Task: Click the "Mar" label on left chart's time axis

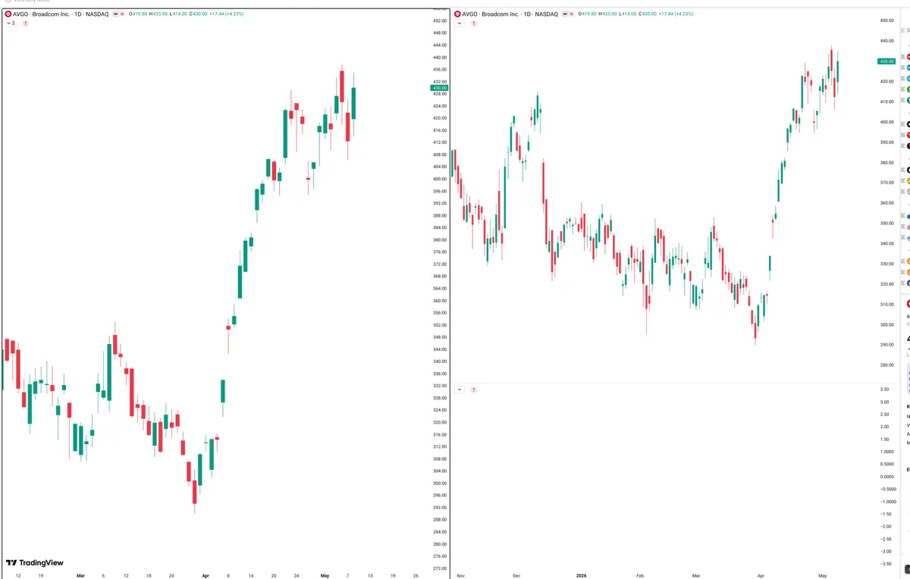Action: (x=80, y=575)
